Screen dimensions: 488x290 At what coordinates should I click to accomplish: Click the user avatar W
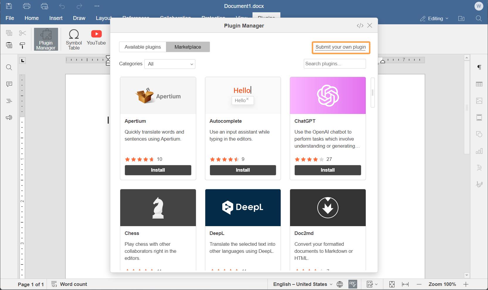(x=479, y=6)
